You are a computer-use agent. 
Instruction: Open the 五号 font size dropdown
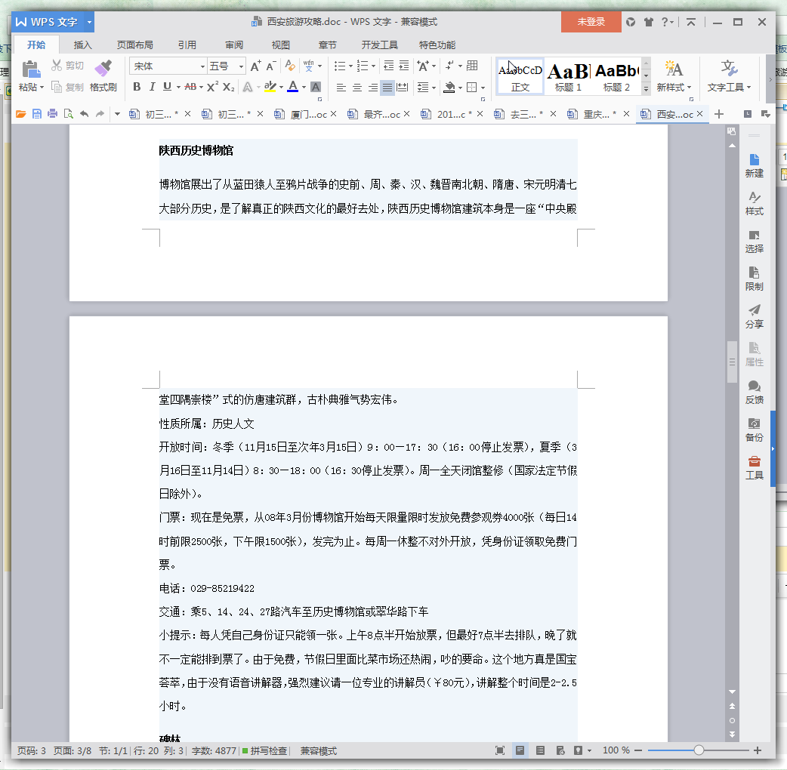(x=241, y=66)
